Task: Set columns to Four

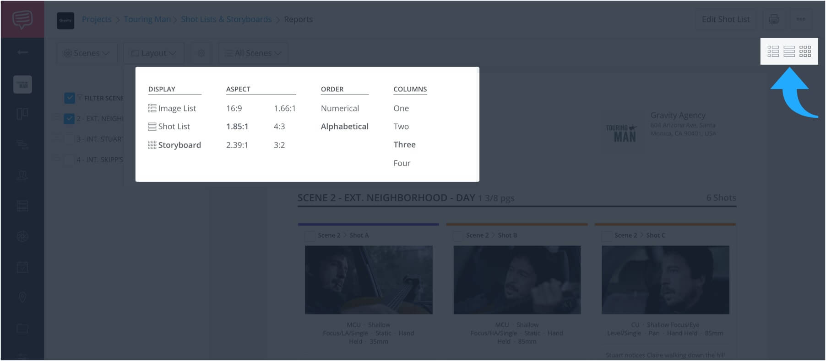Action: click(402, 163)
